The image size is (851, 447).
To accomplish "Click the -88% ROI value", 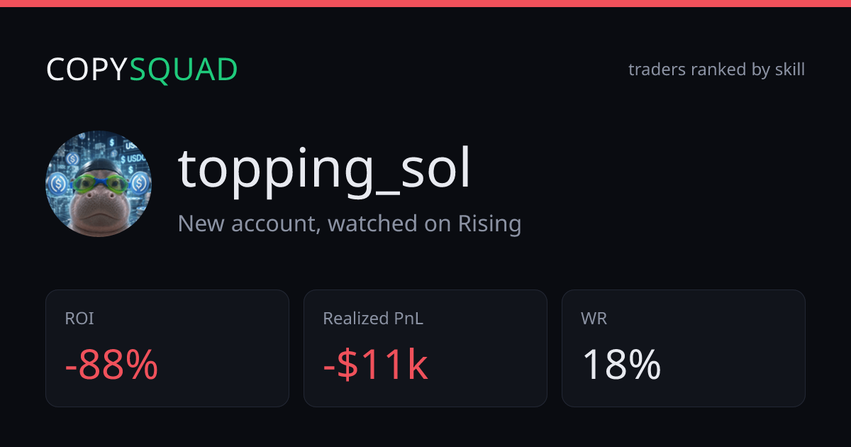I will (x=111, y=365).
